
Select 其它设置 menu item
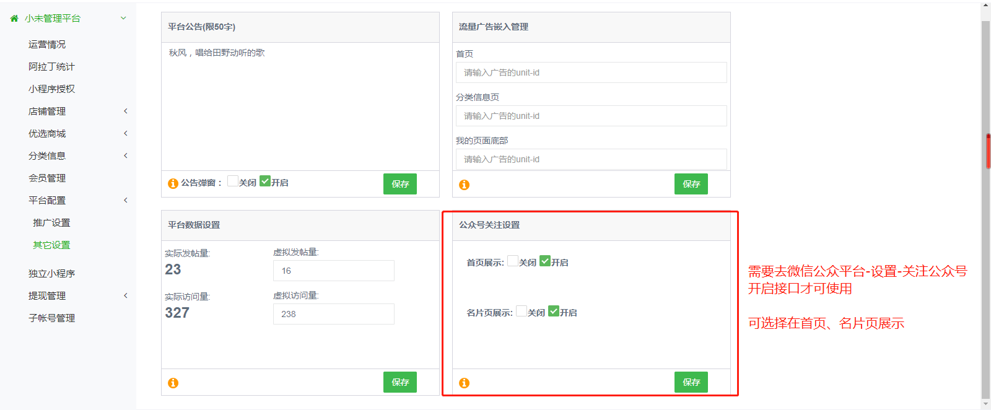click(x=51, y=245)
